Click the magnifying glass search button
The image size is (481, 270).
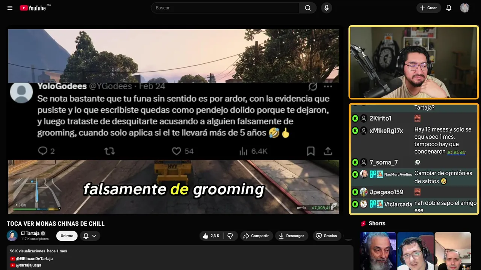tap(308, 8)
